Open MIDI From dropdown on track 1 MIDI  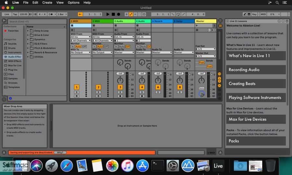81,37
